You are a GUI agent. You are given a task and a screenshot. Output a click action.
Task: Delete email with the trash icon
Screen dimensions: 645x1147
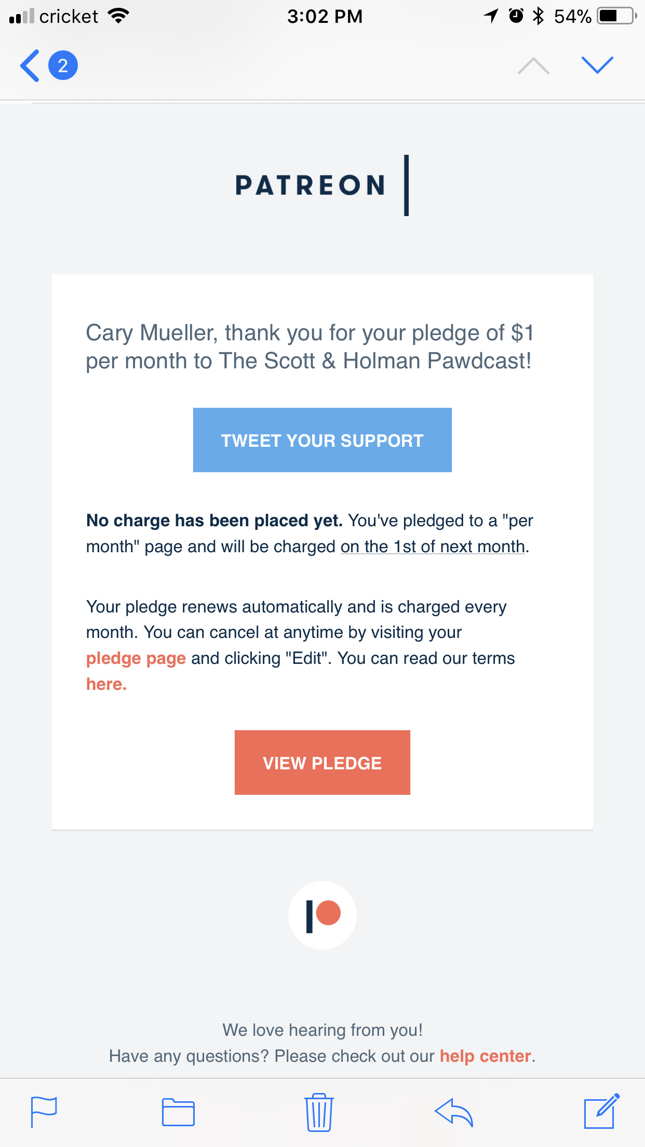pos(319,1112)
